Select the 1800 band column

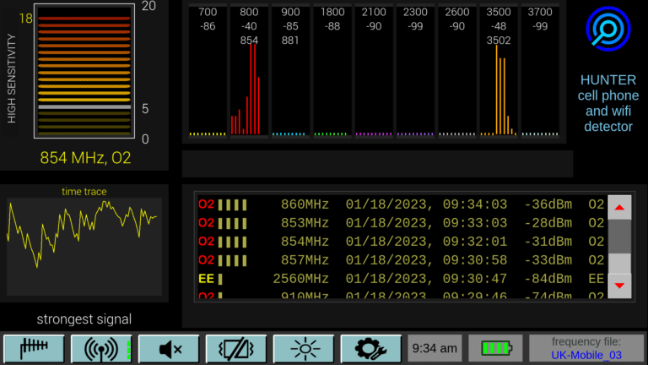coord(332,70)
